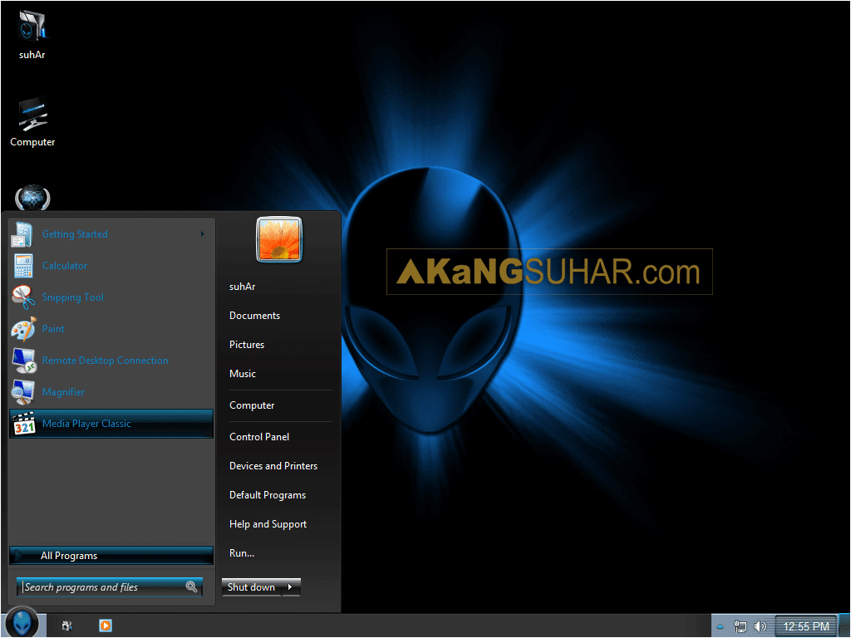851x638 pixels.
Task: Click the search magnifier icon
Action: point(191,586)
